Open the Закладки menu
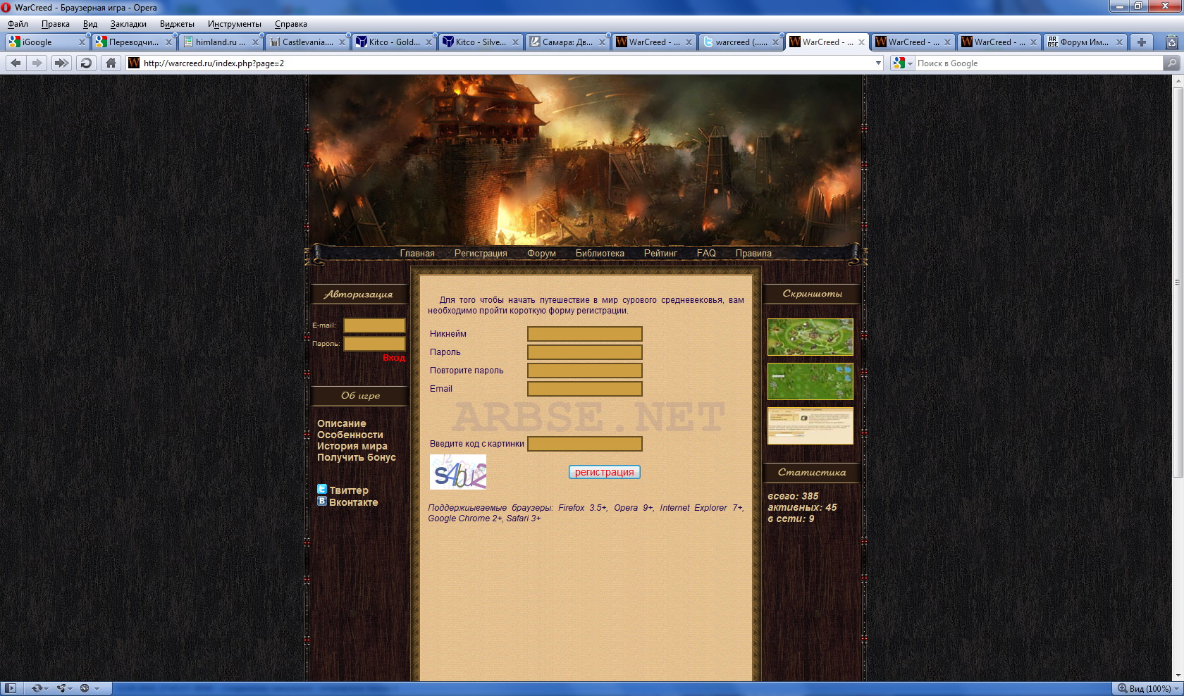Screen dimensions: 1184x696 [128, 24]
